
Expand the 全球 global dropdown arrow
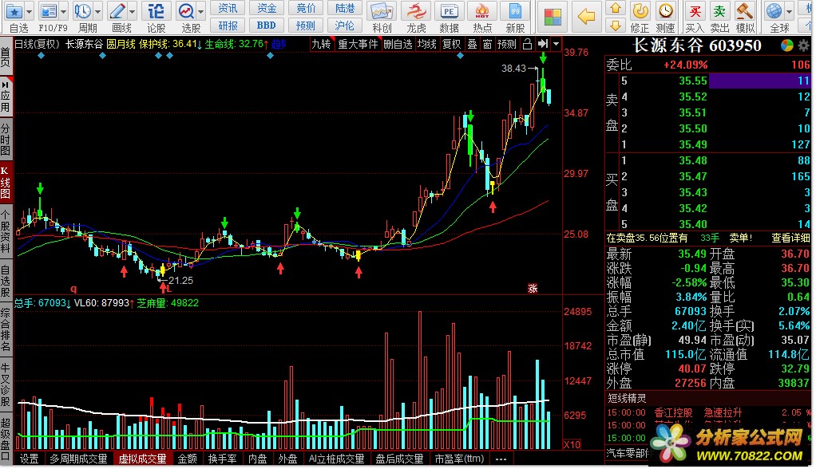[789, 11]
